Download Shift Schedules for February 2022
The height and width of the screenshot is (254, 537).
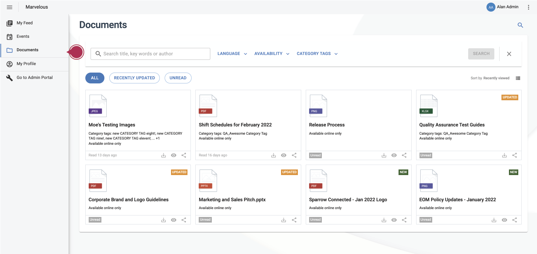coord(274,155)
